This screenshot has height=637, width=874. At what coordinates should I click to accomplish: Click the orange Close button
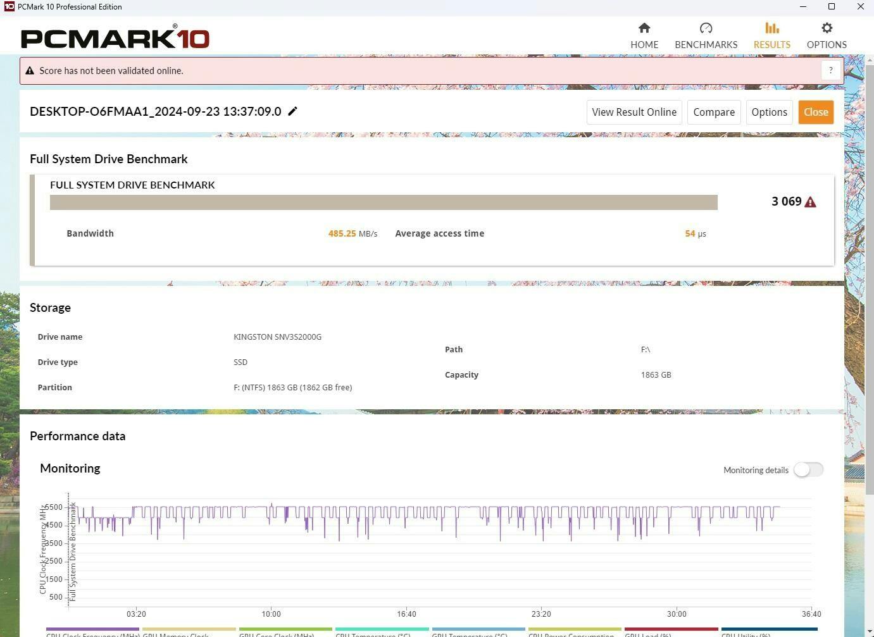click(816, 112)
